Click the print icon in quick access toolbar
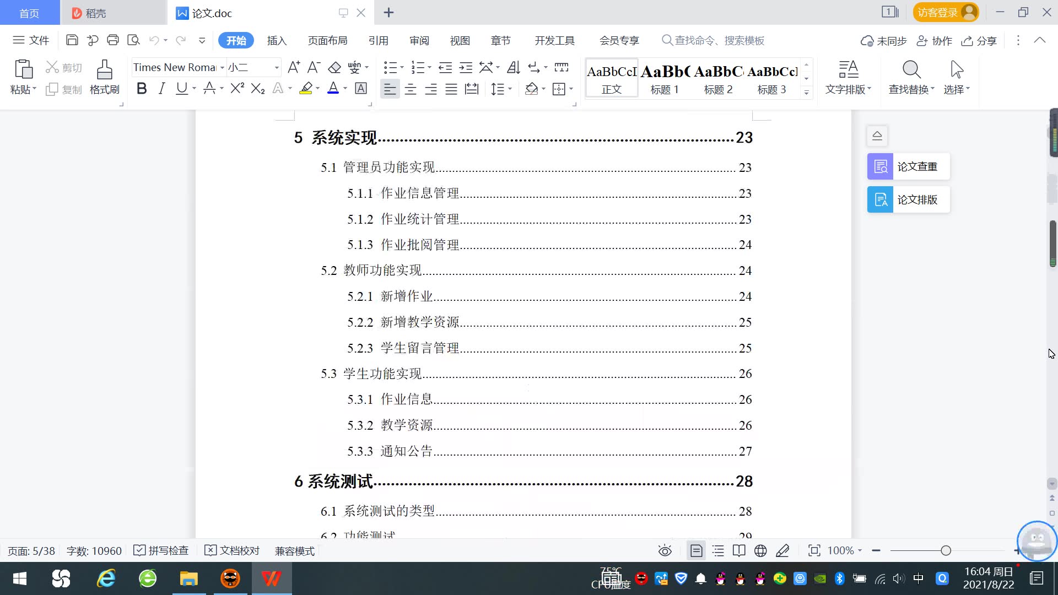 click(x=113, y=40)
